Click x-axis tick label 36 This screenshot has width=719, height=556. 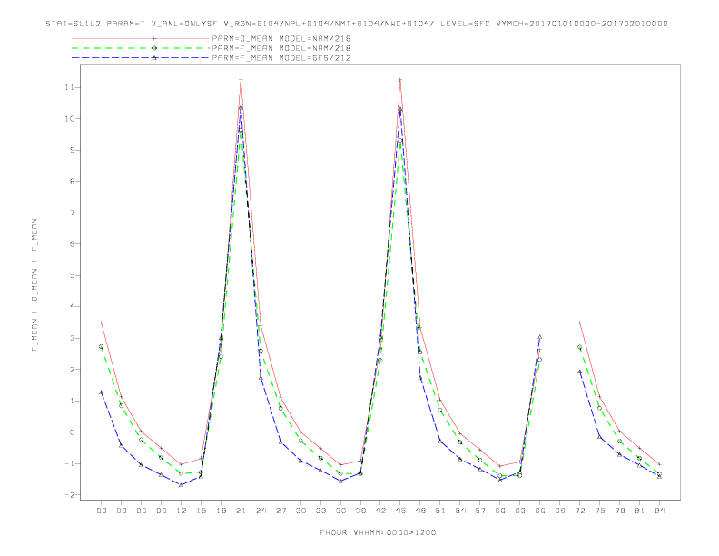340,511
